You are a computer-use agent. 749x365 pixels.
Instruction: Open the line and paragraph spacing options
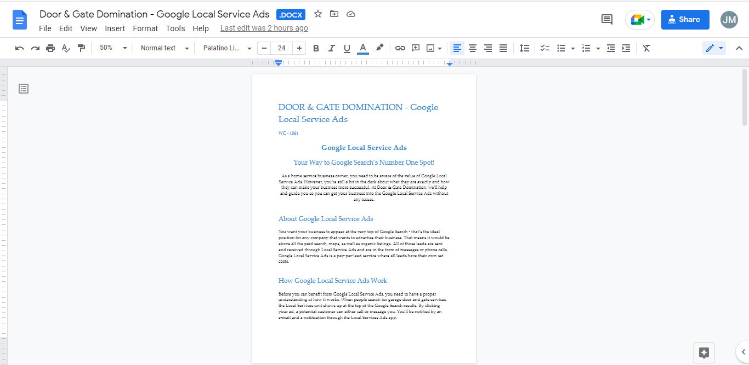point(525,48)
